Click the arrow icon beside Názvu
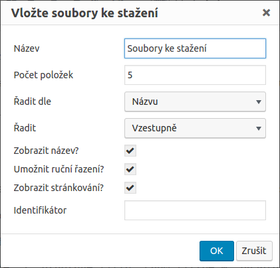280x268 pixels. pos(259,101)
